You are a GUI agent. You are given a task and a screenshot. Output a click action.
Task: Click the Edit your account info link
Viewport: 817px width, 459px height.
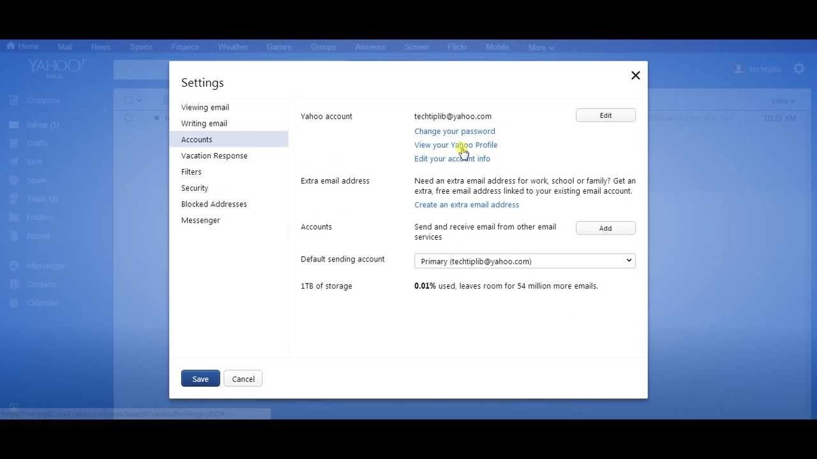(452, 159)
